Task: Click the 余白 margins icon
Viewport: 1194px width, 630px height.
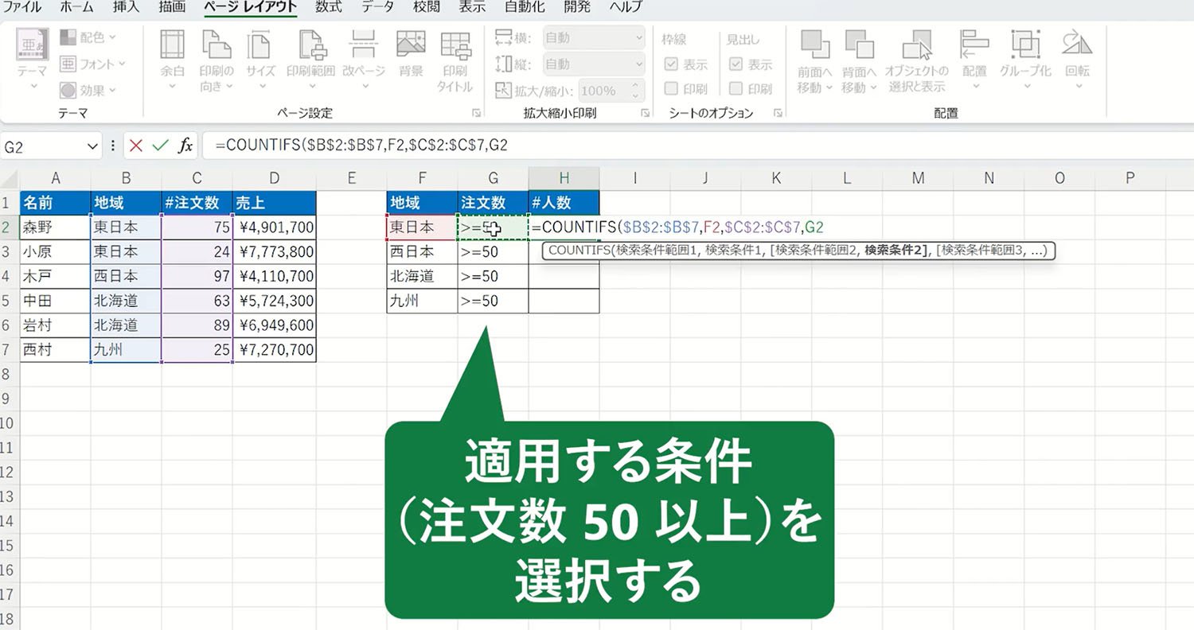Action: [173, 45]
